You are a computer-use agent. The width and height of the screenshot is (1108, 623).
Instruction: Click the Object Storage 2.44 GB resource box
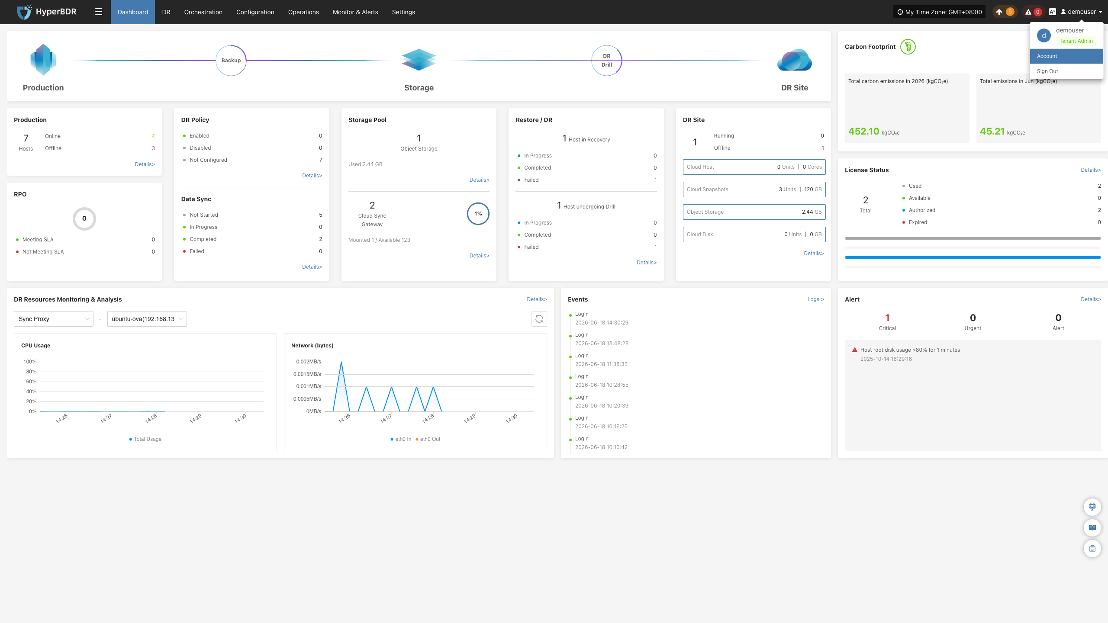pos(754,212)
